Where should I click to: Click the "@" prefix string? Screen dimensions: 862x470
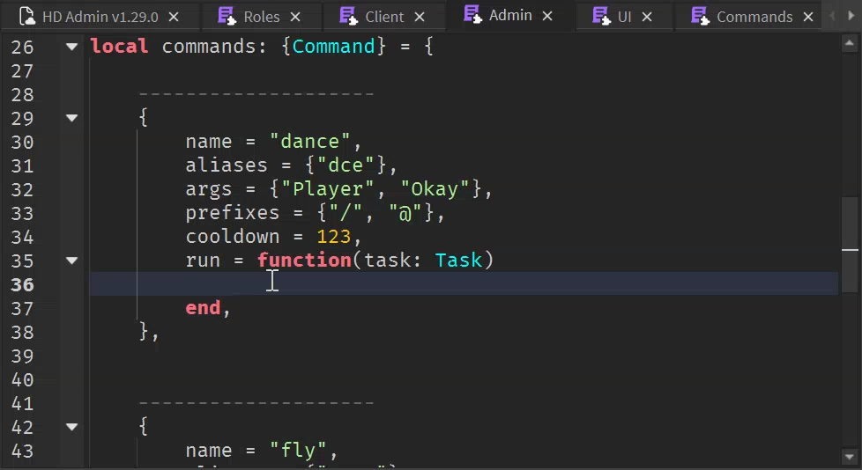coord(405,212)
